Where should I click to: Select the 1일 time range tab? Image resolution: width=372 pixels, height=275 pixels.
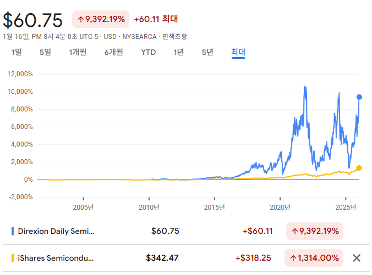(17, 52)
